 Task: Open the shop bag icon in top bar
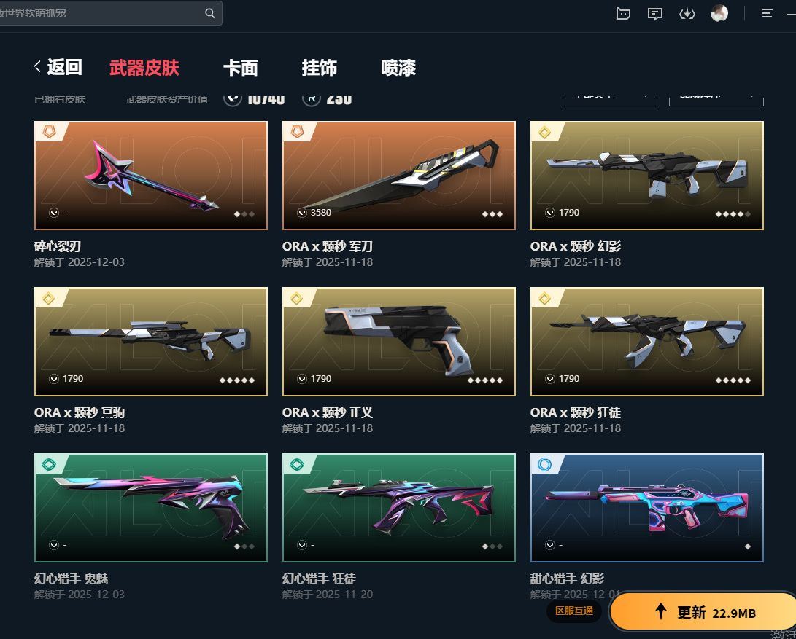tap(623, 14)
